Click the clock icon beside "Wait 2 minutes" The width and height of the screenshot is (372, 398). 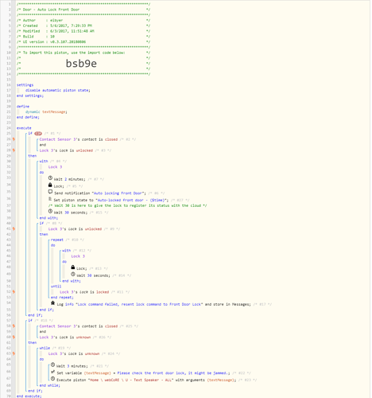50,178
